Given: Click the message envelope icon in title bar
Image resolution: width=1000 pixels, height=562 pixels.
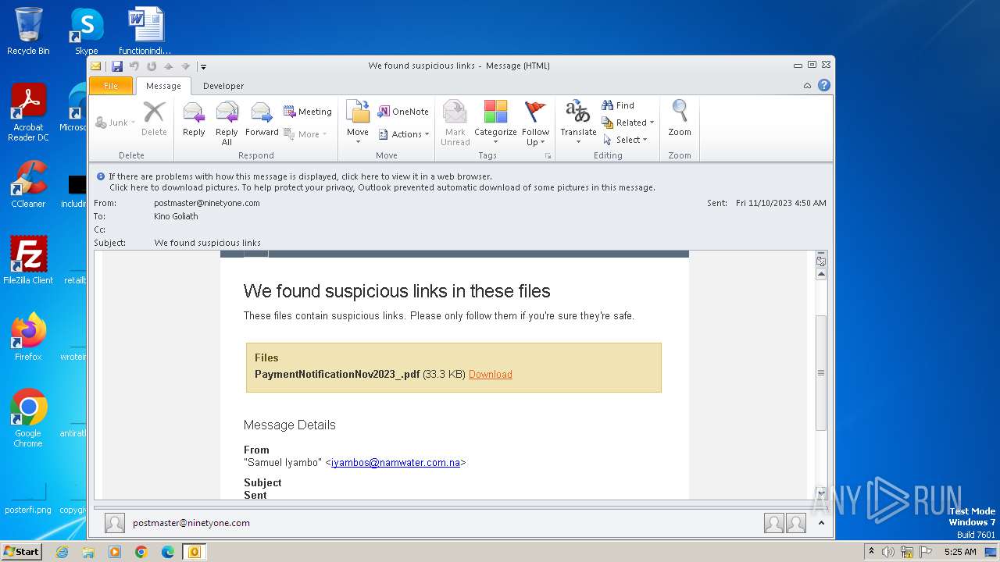Looking at the screenshot, I should click(x=96, y=66).
